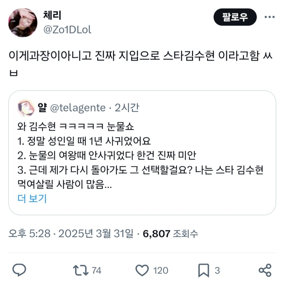Open the quoted user's avatar thumbnail

point(26,108)
